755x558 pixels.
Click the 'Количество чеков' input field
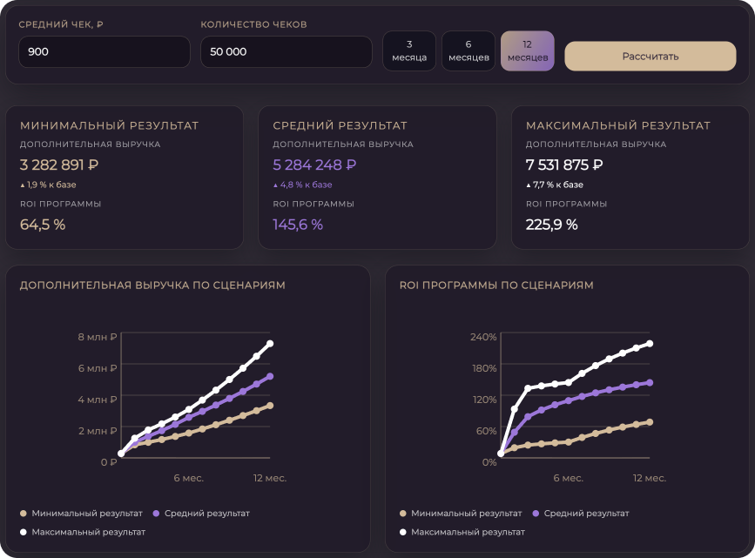pos(286,52)
